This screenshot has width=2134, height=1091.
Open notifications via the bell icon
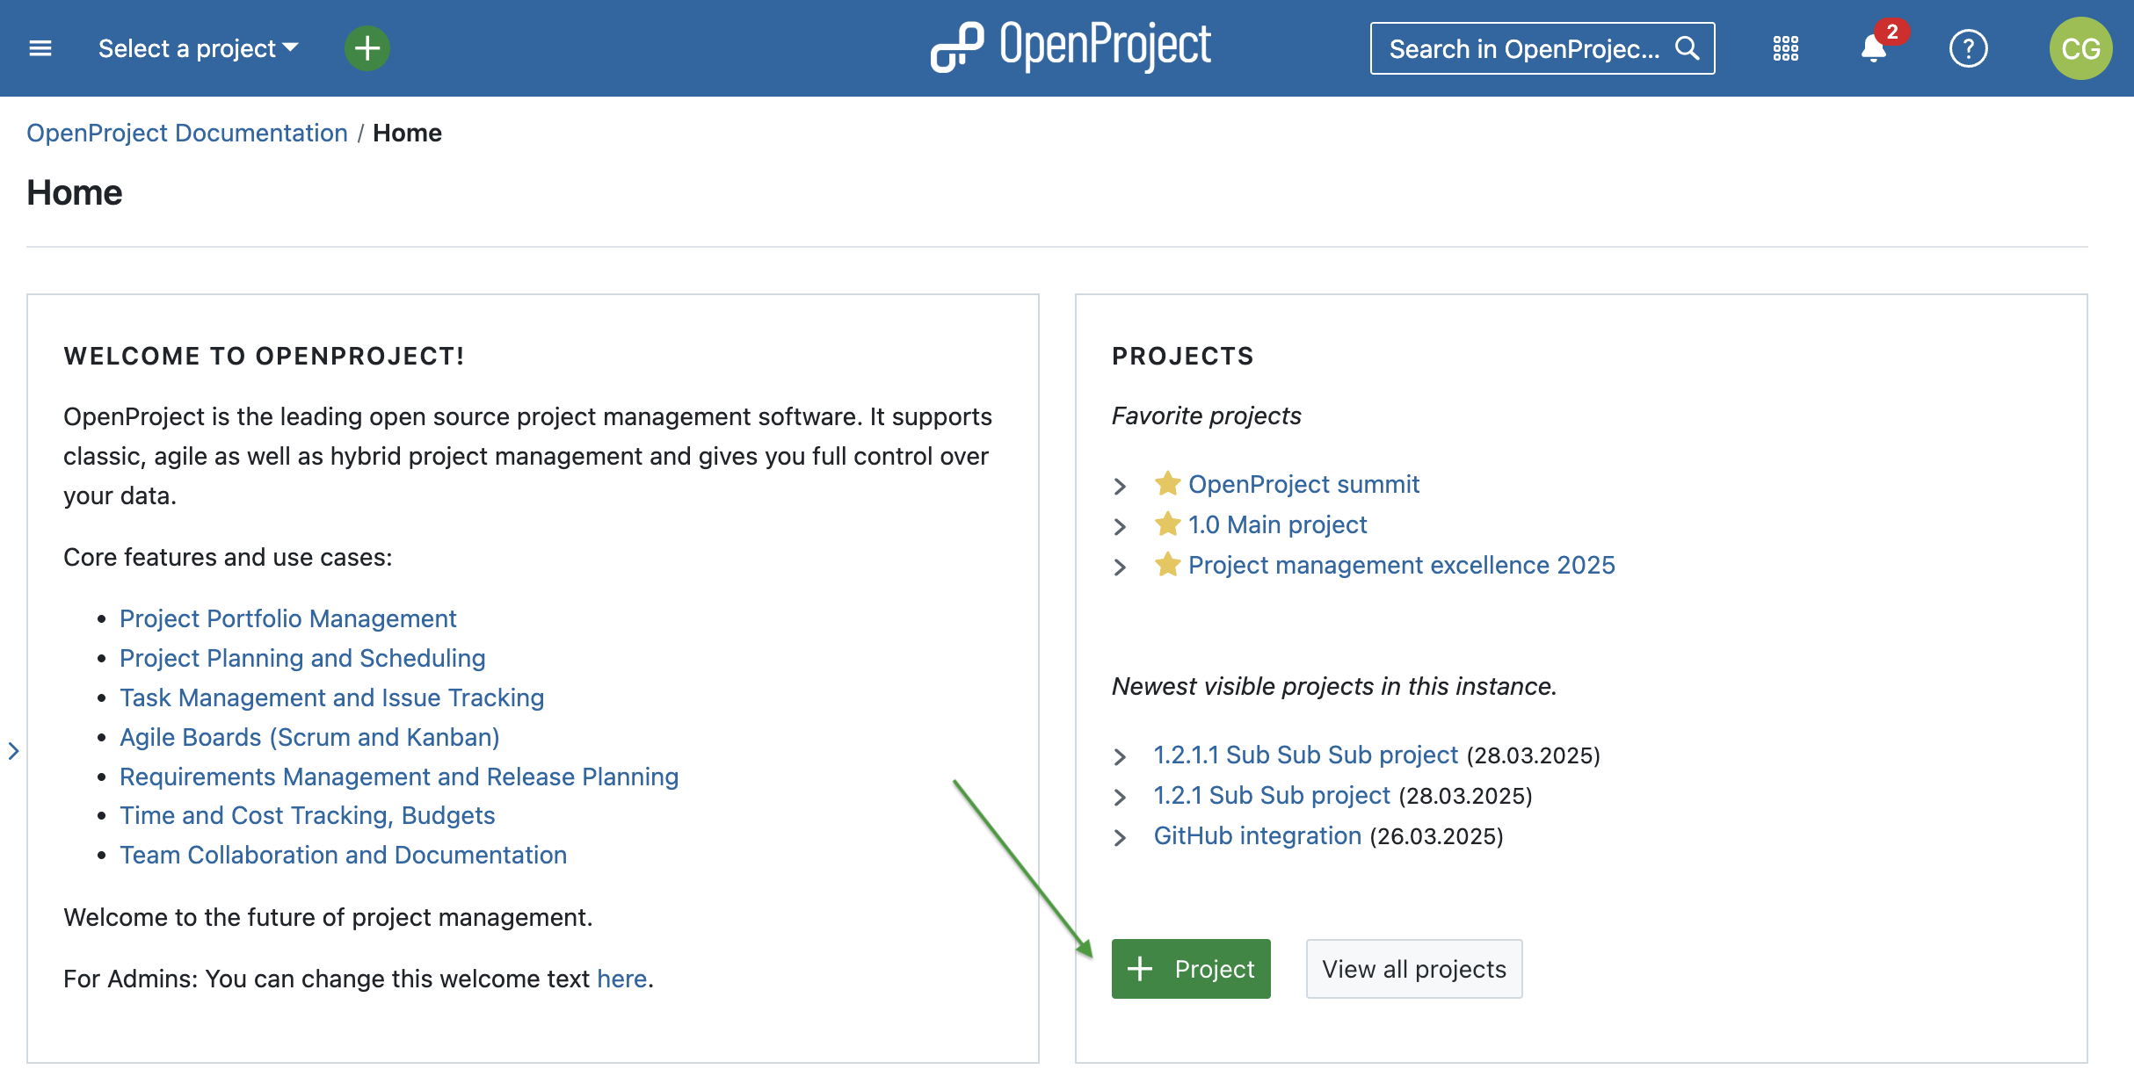1873,50
